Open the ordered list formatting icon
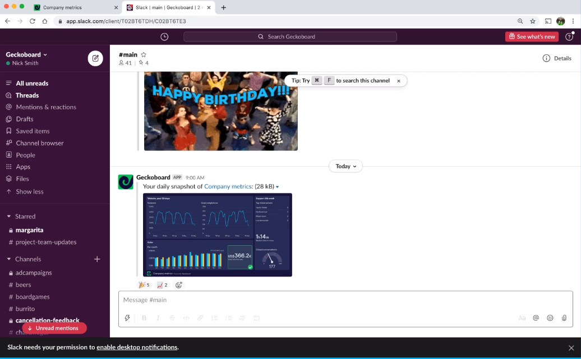 (214, 318)
